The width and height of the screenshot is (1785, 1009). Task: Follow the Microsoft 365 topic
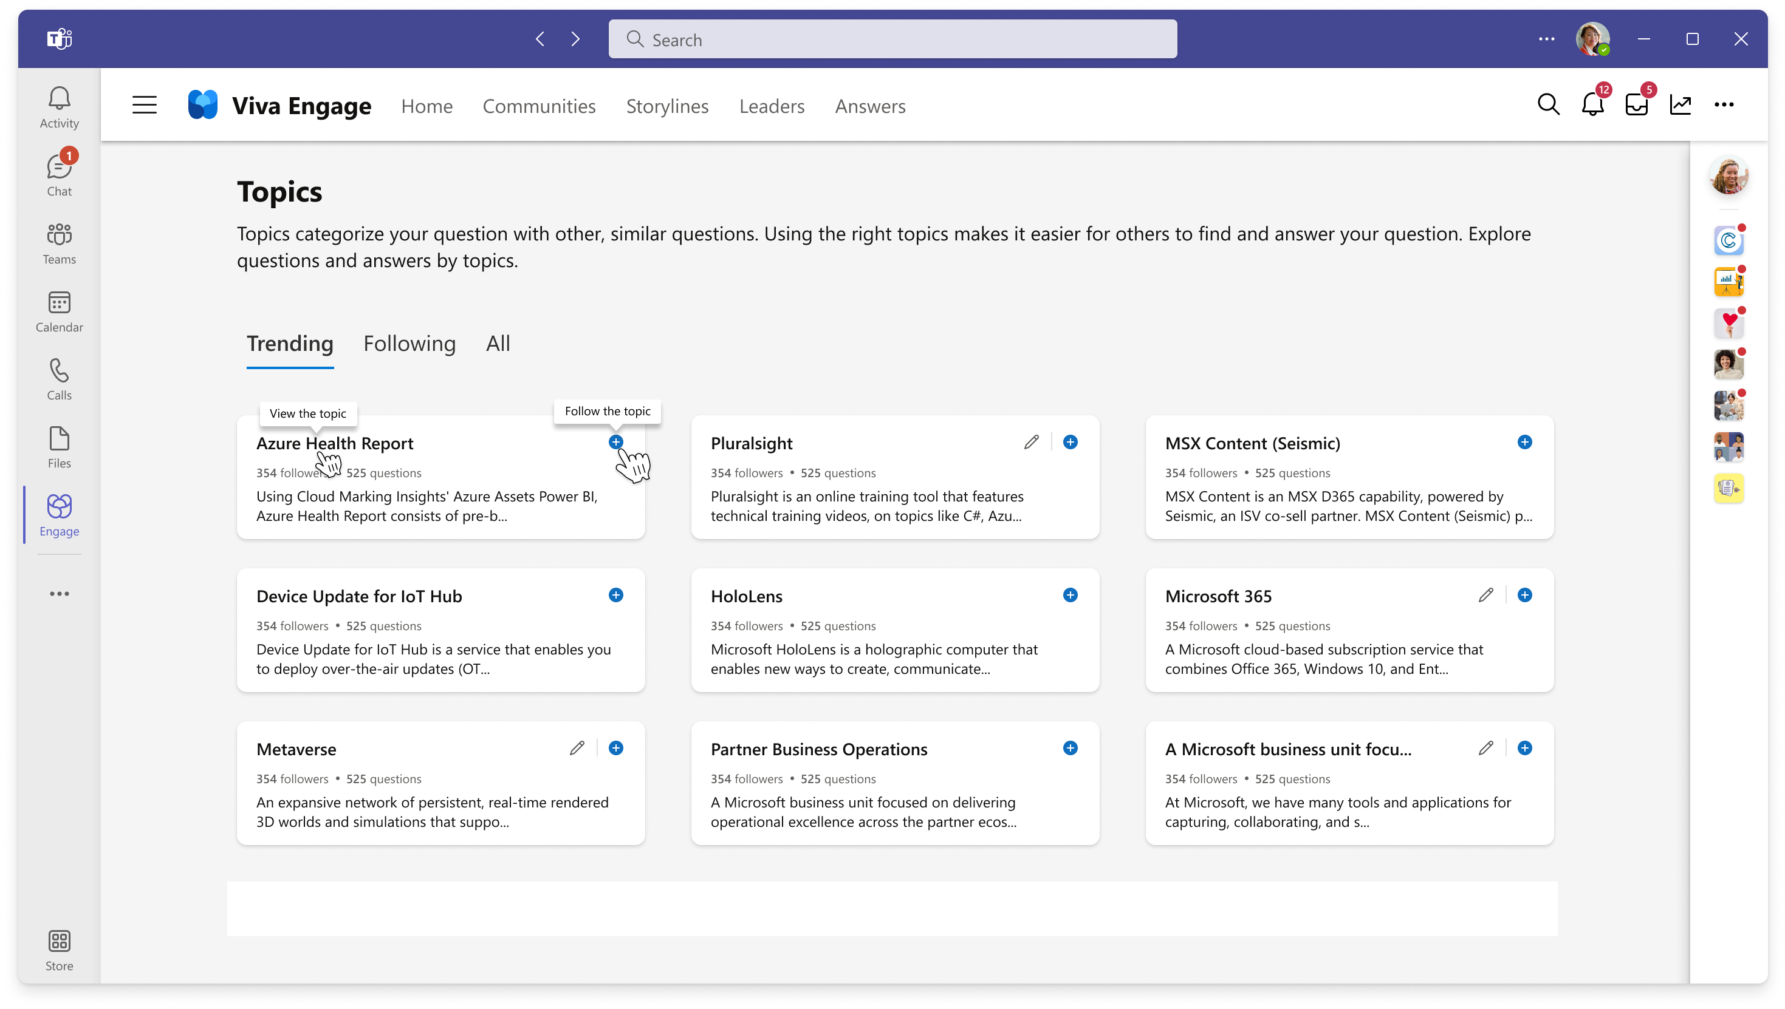point(1525,595)
